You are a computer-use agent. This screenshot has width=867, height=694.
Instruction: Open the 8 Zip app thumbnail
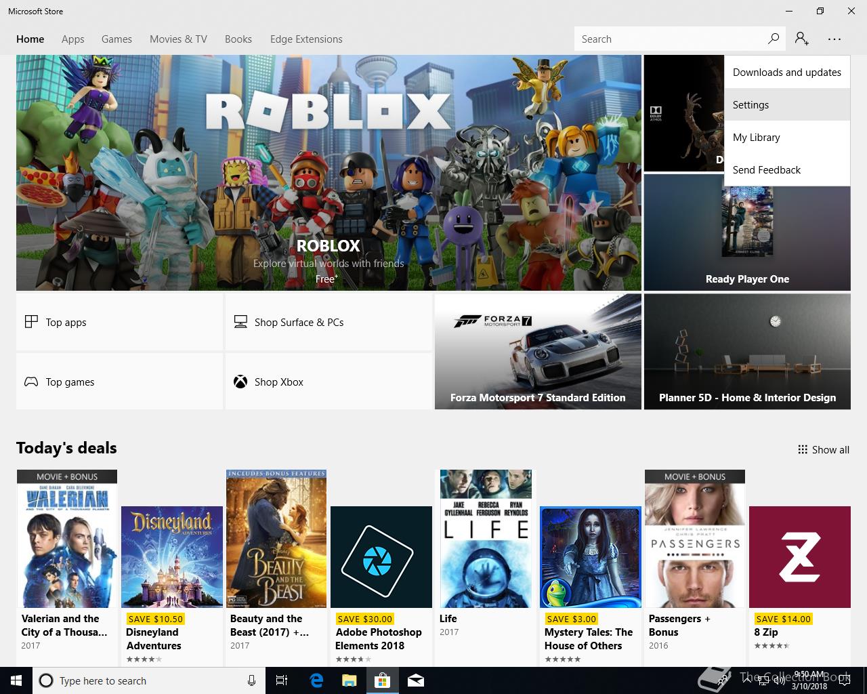coord(800,557)
